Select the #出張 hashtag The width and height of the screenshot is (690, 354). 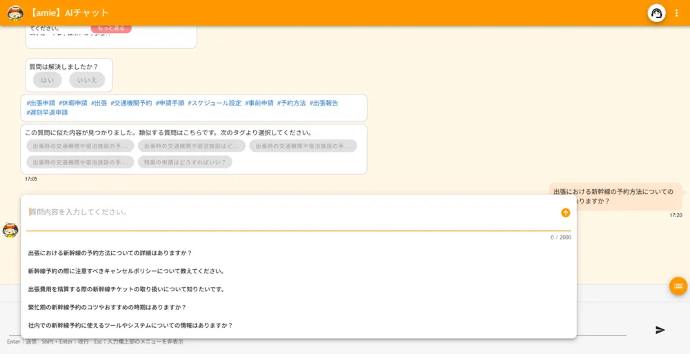coord(99,103)
